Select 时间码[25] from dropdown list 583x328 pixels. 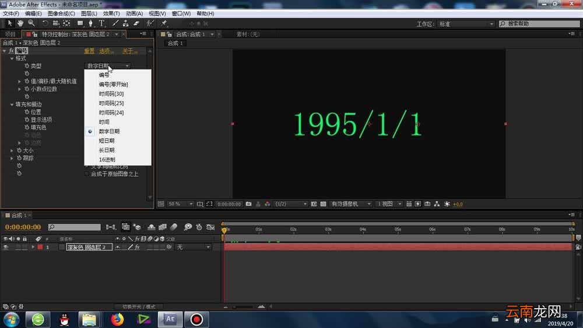coord(111,103)
